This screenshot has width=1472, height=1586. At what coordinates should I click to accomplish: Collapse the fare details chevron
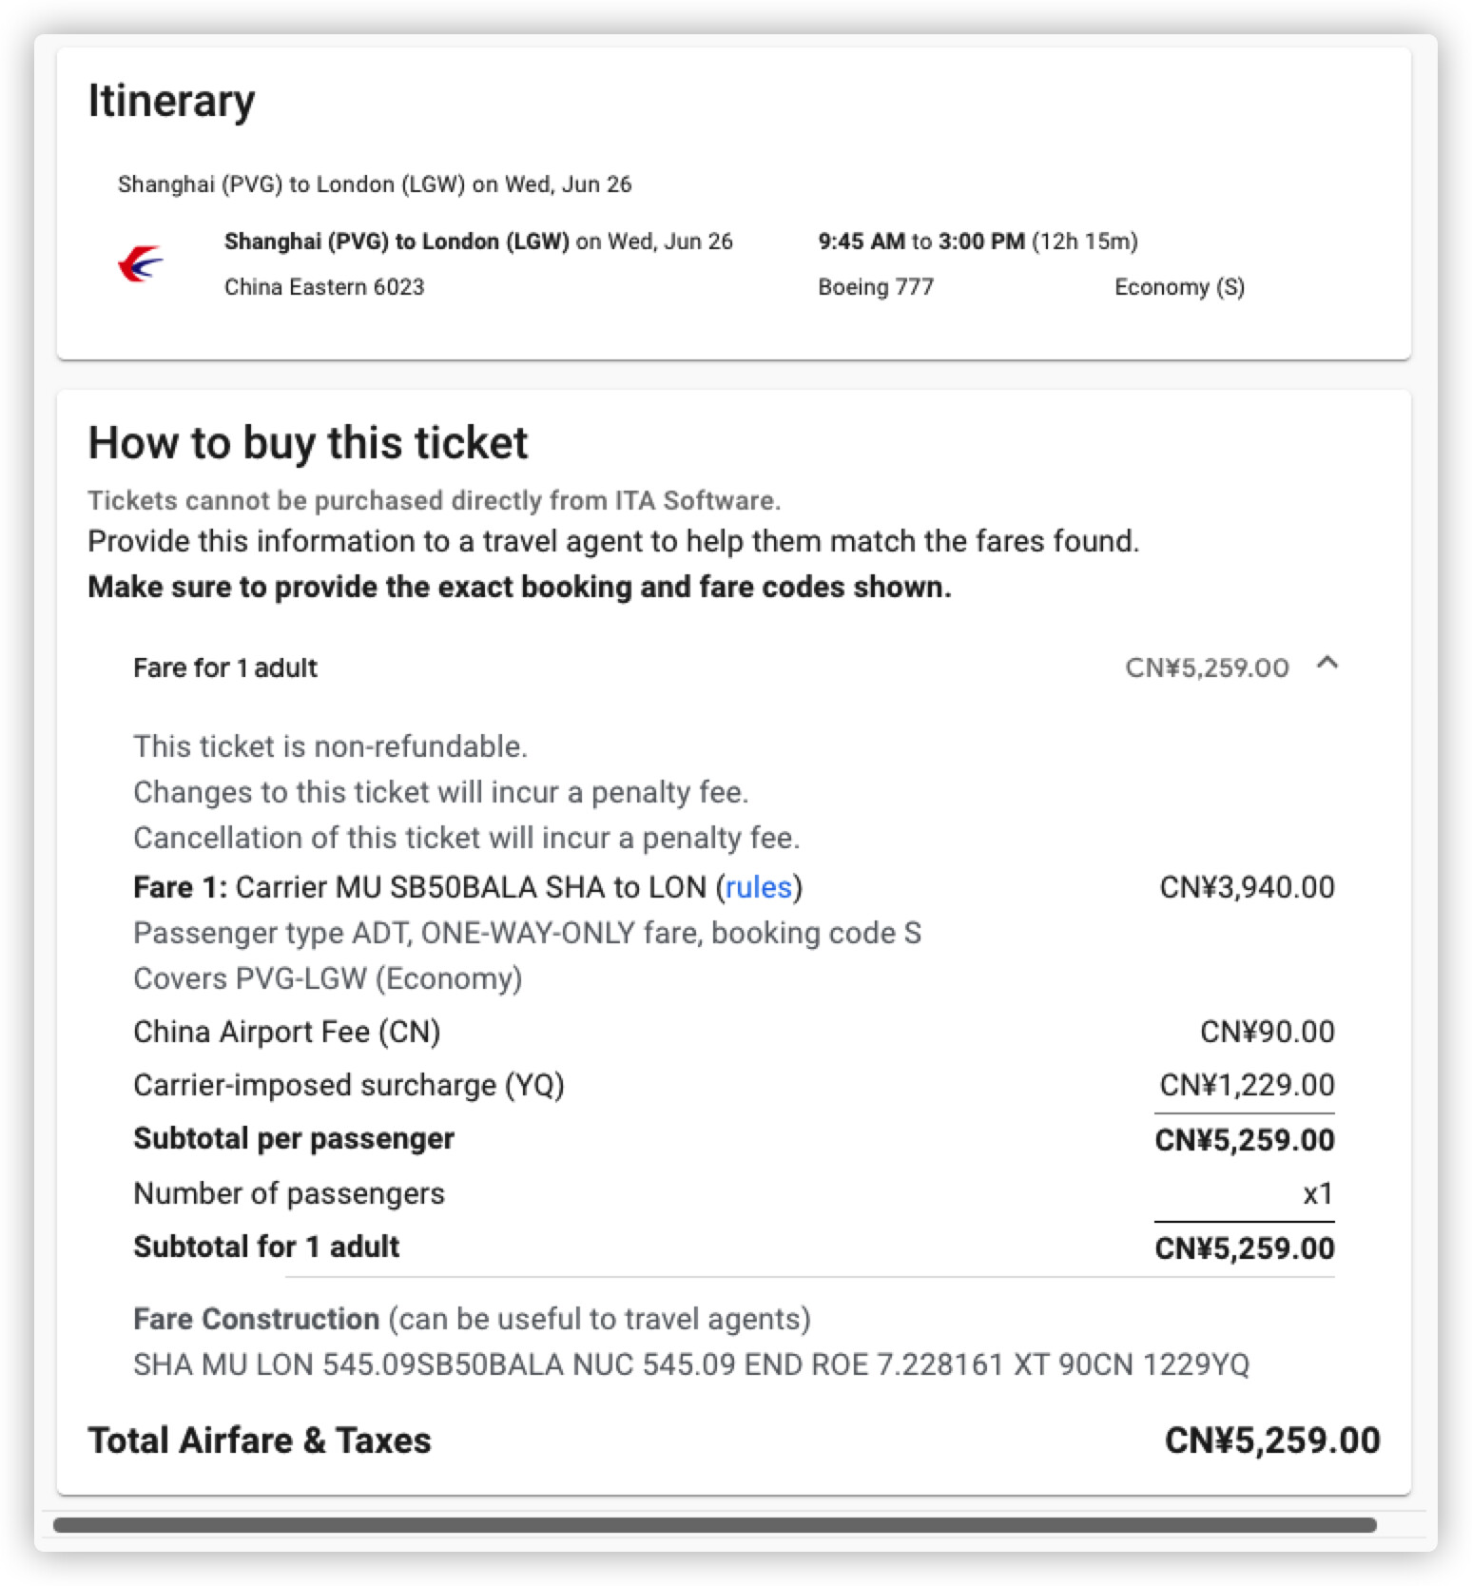pos(1327,665)
